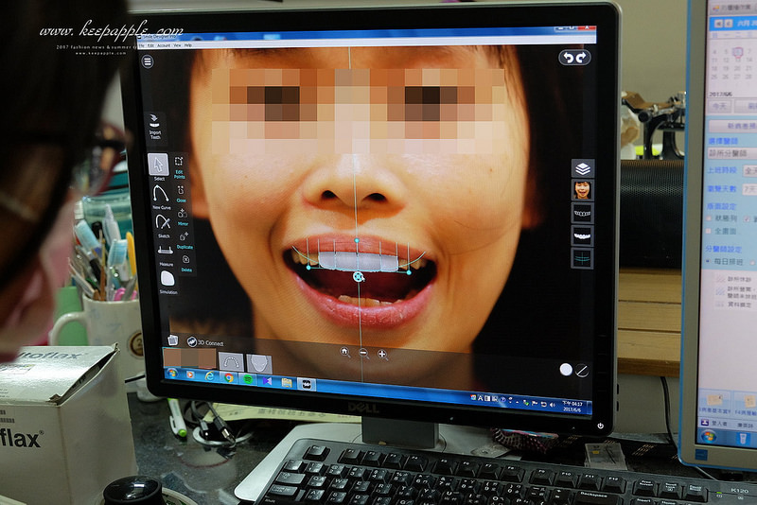
Task: Select the blurred face photo thumbnail
Action: (x=189, y=358)
